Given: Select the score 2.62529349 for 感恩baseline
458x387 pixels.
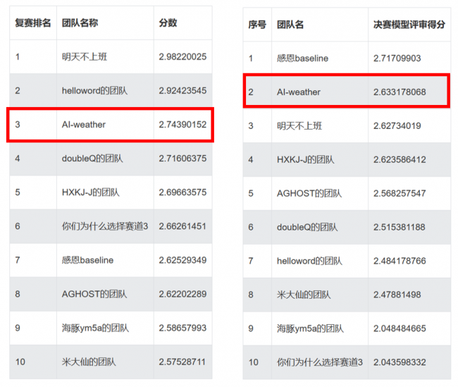Looking at the screenshot, I should tap(182, 260).
